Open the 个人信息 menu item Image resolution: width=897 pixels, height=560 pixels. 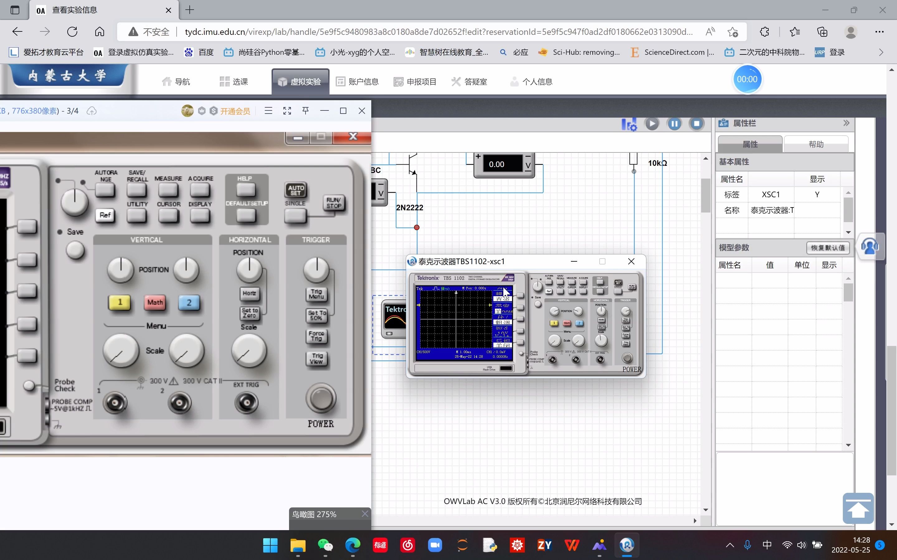point(531,82)
